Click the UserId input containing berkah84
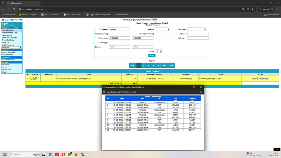 tap(120, 29)
